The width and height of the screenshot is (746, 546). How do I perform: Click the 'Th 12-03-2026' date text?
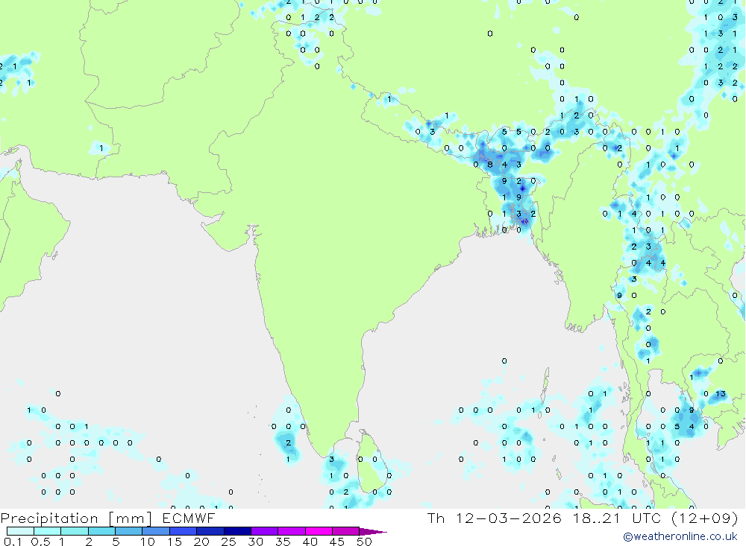(x=495, y=518)
